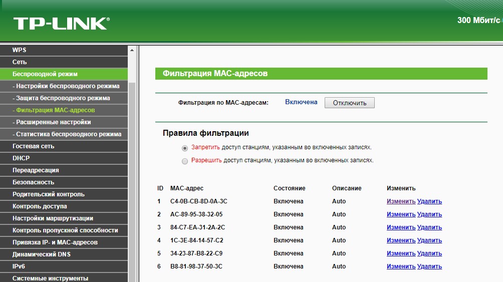Select the Запретить access radio button
Image resolution: width=503 pixels, height=282 pixels.
click(184, 148)
